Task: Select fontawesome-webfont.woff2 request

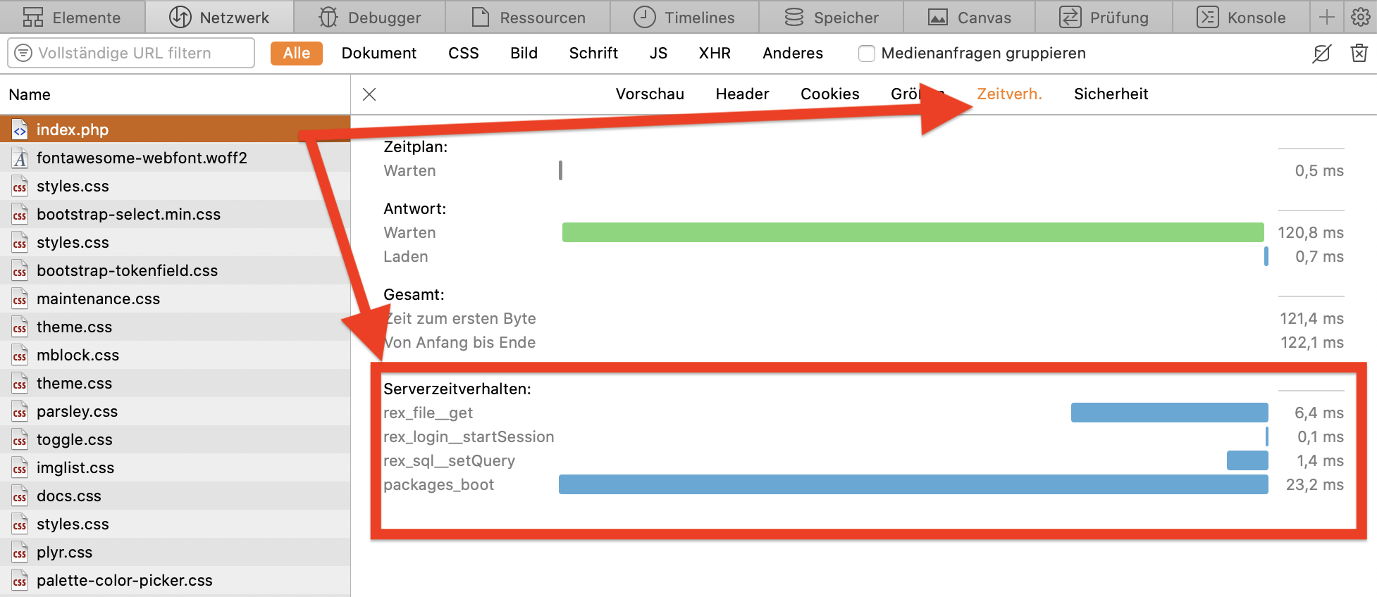Action: [x=175, y=158]
